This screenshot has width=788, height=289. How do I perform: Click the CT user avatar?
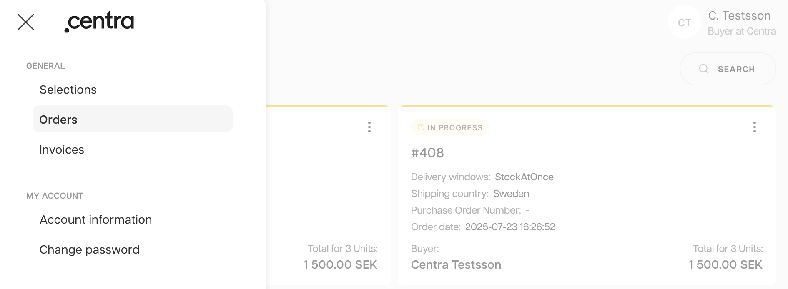click(x=684, y=22)
